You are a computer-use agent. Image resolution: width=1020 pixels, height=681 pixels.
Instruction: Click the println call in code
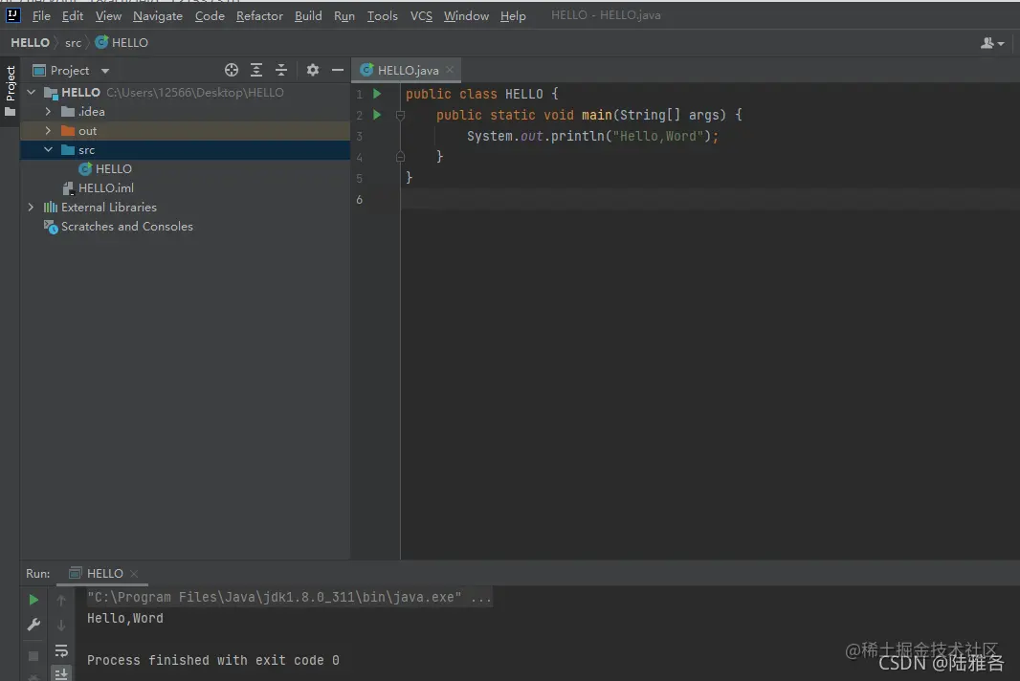[x=578, y=136]
